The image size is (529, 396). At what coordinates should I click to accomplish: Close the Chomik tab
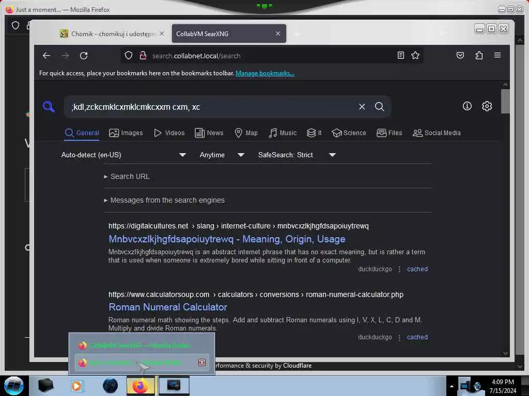point(162,34)
